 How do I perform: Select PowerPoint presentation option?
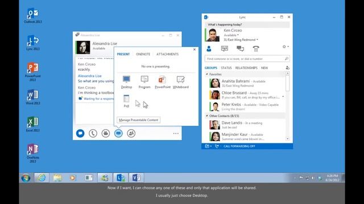[162, 82]
